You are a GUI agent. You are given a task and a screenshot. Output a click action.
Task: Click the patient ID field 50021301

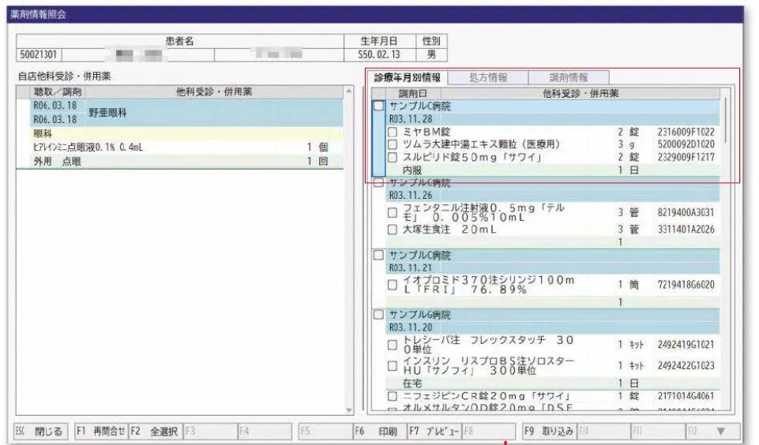click(x=39, y=54)
